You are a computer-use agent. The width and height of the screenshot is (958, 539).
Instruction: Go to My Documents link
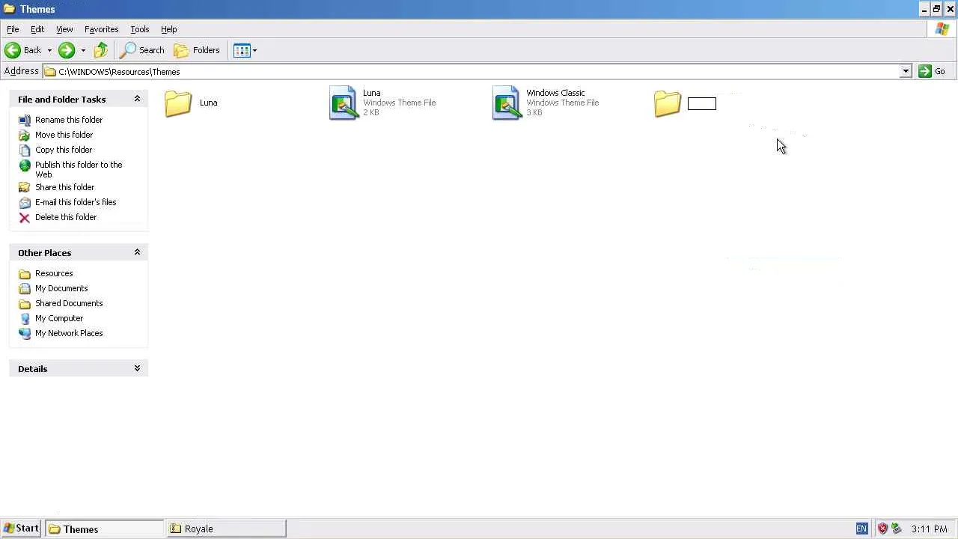pos(61,288)
